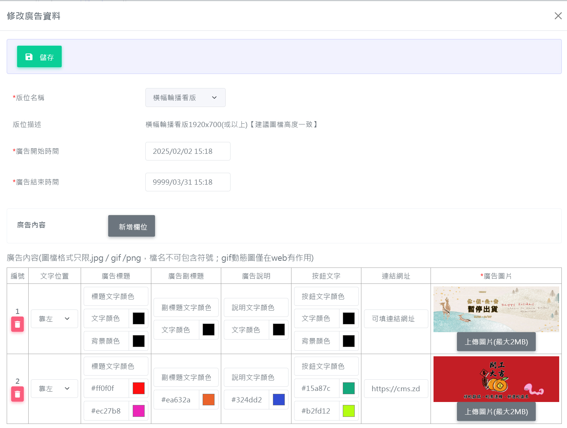
Task: Open the green button text color swatch
Action: point(349,388)
